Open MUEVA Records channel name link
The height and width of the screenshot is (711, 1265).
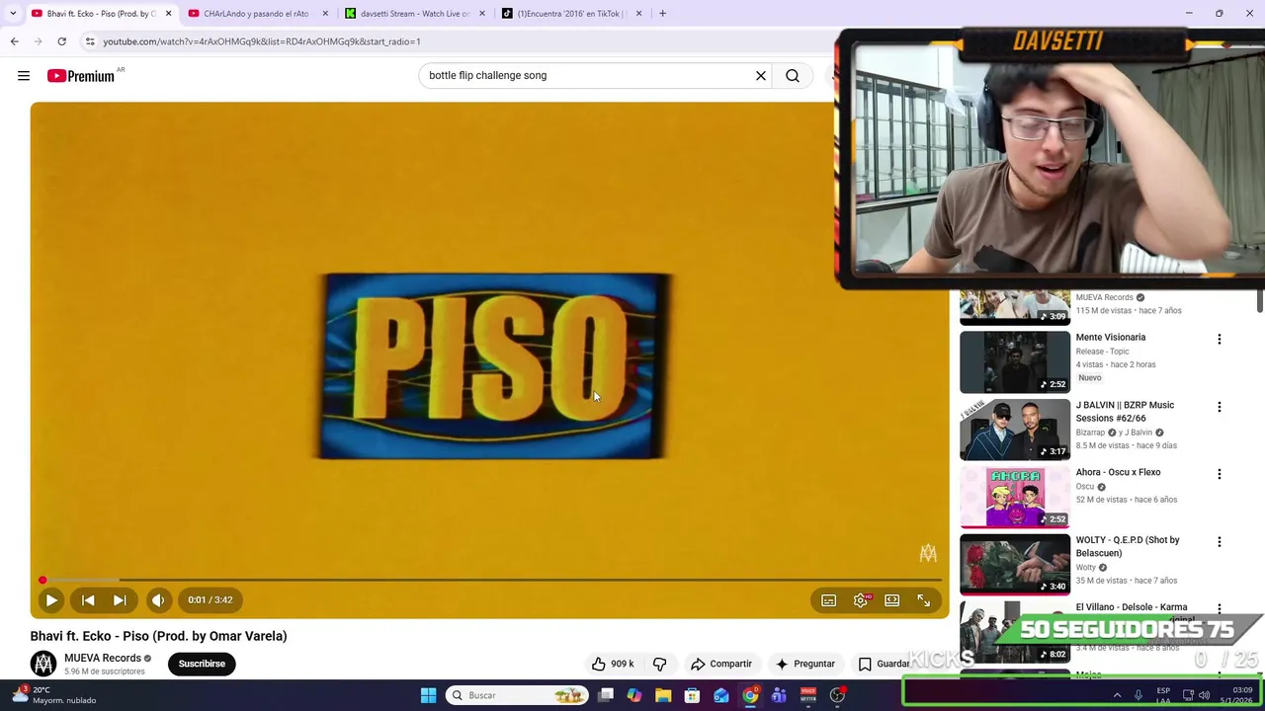click(x=103, y=658)
